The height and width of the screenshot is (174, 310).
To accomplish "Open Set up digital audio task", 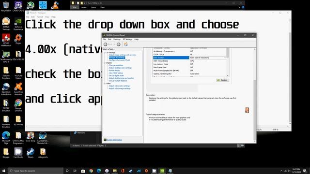I will pyautogui.click(x=116, y=75).
